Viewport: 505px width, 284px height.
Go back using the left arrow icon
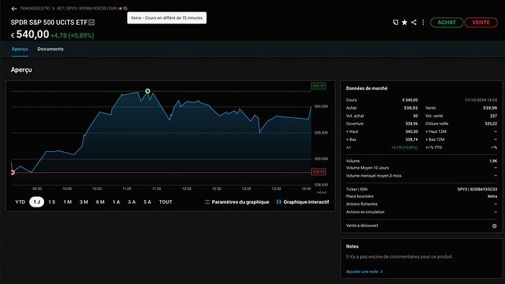[x=14, y=9]
